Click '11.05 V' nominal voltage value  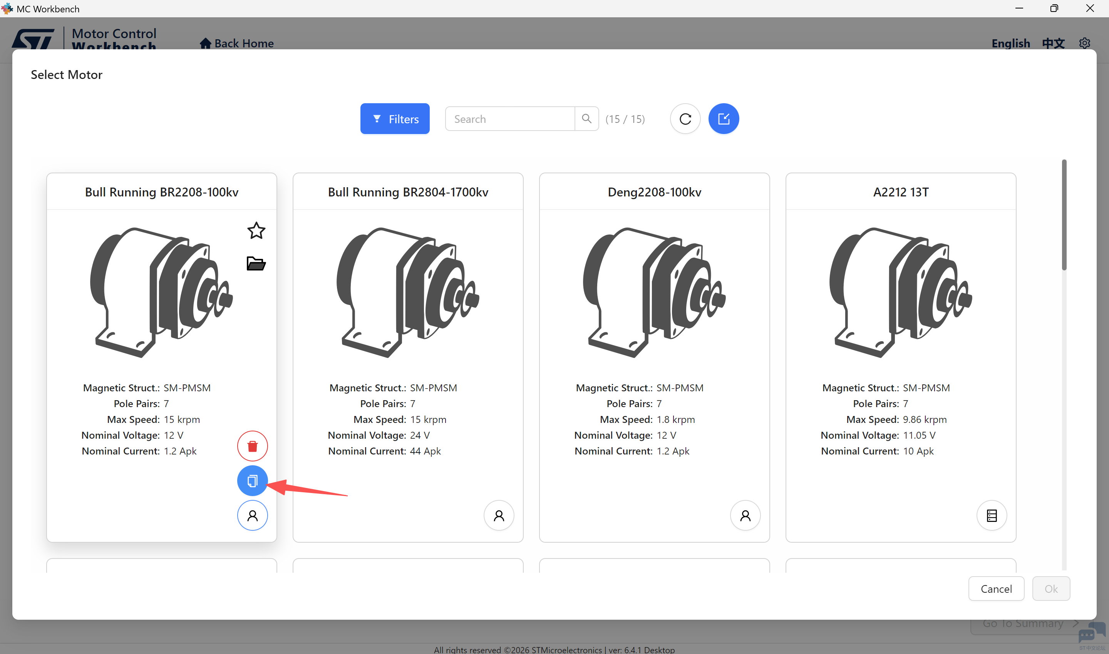point(919,435)
